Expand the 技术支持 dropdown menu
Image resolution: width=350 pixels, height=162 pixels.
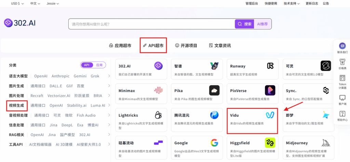[292, 3]
